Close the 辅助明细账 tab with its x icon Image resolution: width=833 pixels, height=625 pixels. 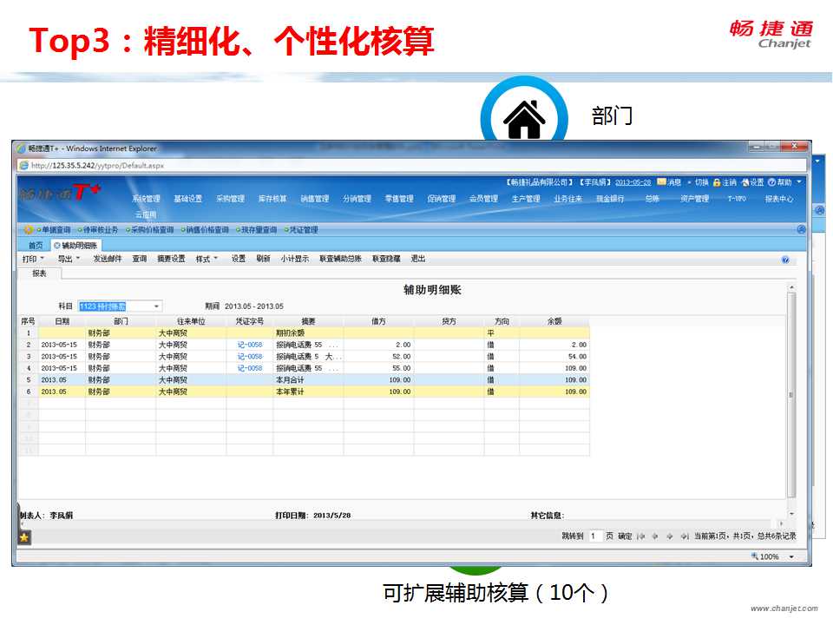[x=57, y=246]
